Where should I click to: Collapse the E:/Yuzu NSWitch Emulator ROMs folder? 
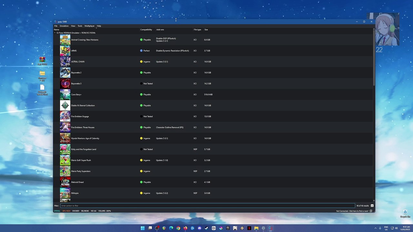[x=55, y=33]
